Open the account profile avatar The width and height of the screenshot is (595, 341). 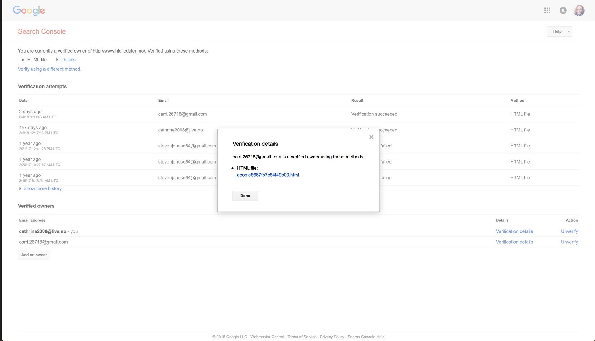tap(579, 10)
